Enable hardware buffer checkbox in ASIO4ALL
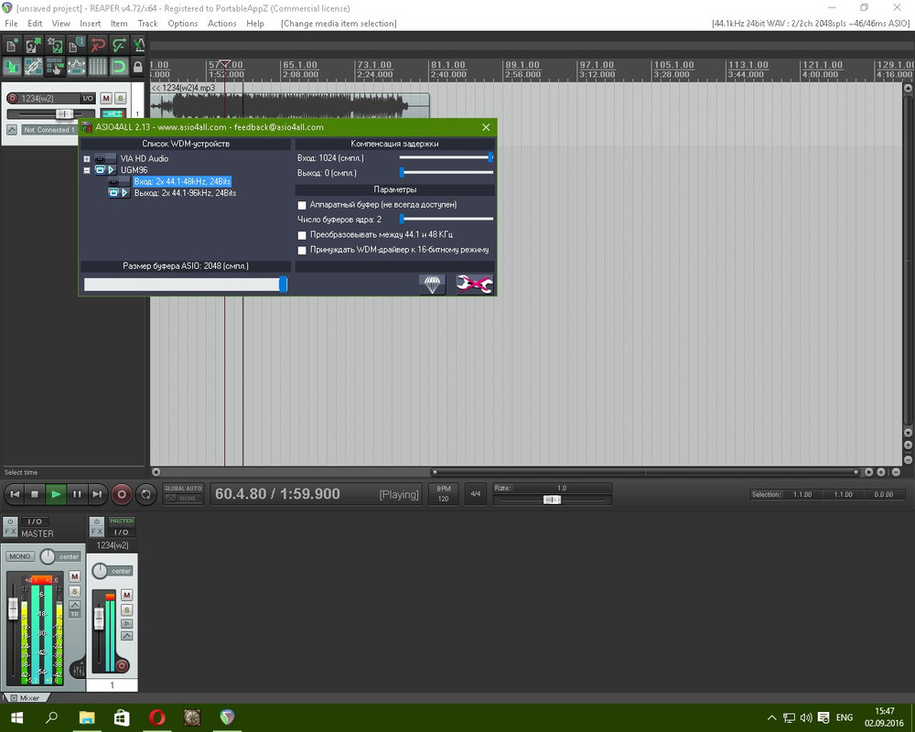Viewport: 915px width, 732px height. pos(302,206)
